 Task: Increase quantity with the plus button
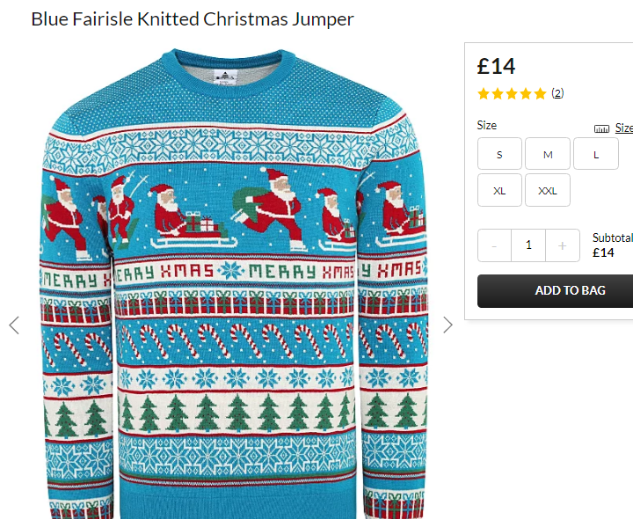tap(563, 245)
